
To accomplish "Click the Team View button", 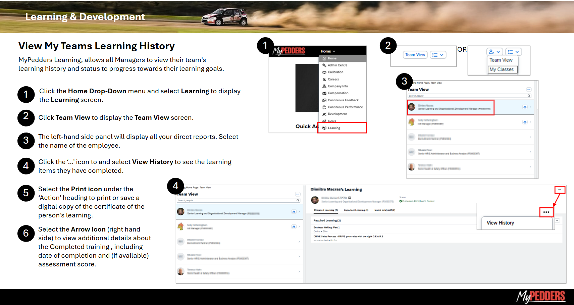I will click(x=415, y=55).
